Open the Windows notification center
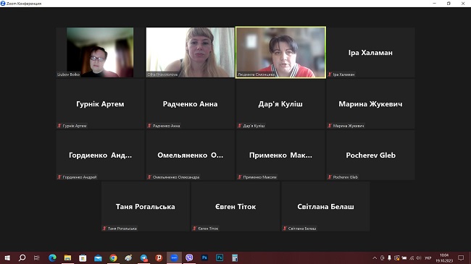Screen dimensions: 471x264 (461, 257)
